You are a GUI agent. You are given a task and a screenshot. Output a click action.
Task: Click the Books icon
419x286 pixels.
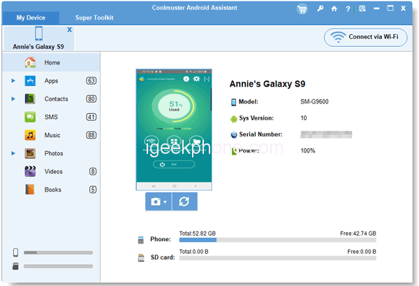[29, 190]
